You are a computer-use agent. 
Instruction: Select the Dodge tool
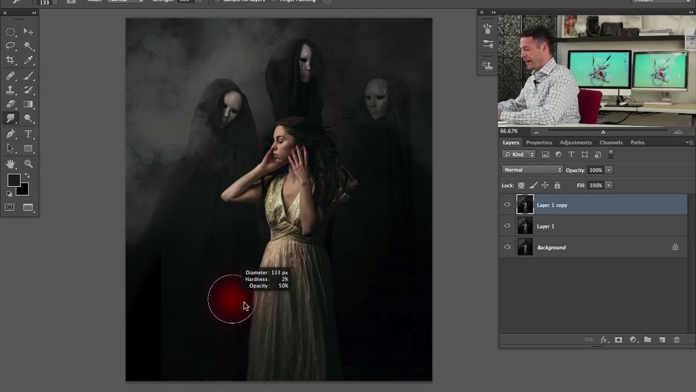(x=28, y=118)
